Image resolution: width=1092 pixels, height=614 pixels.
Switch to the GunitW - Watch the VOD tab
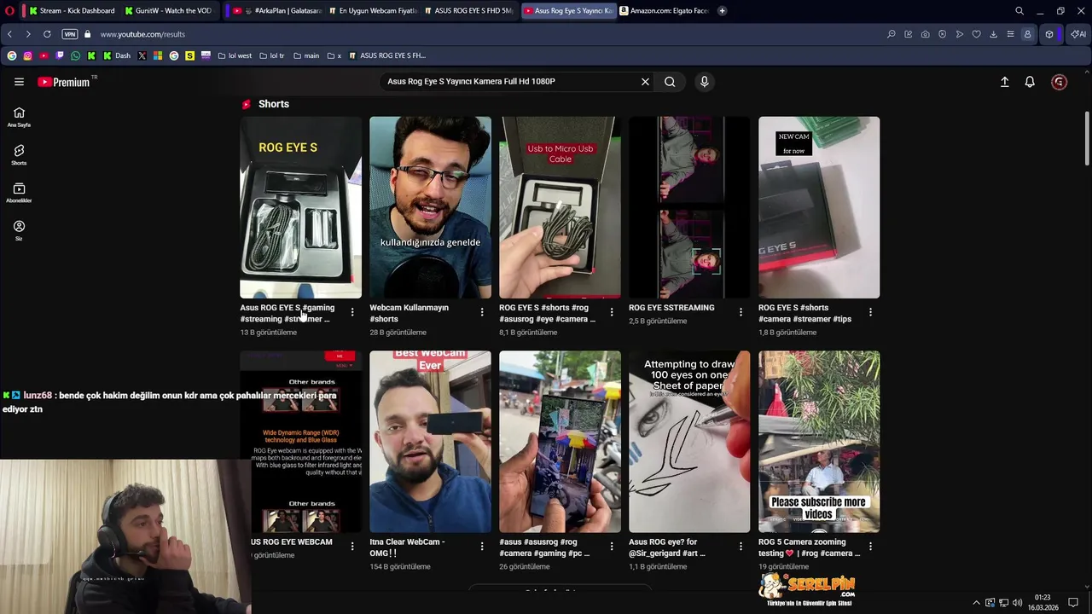(x=167, y=11)
